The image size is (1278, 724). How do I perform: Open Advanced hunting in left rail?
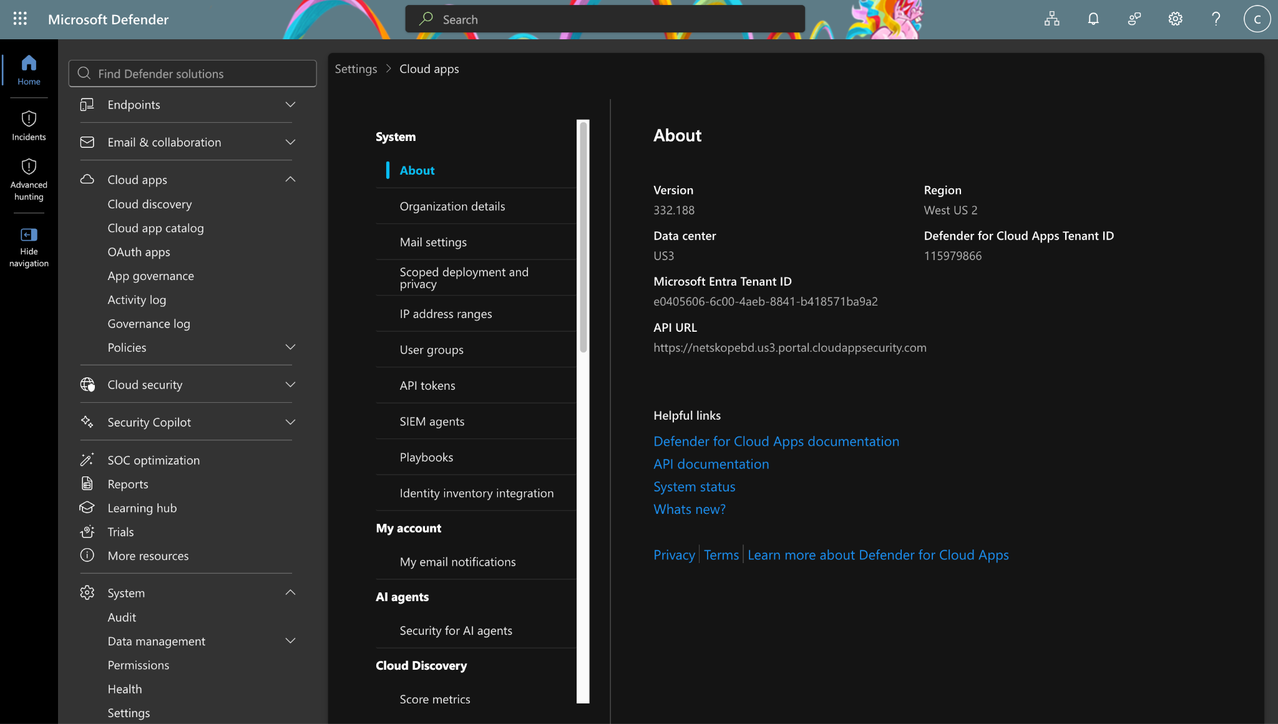[29, 180]
